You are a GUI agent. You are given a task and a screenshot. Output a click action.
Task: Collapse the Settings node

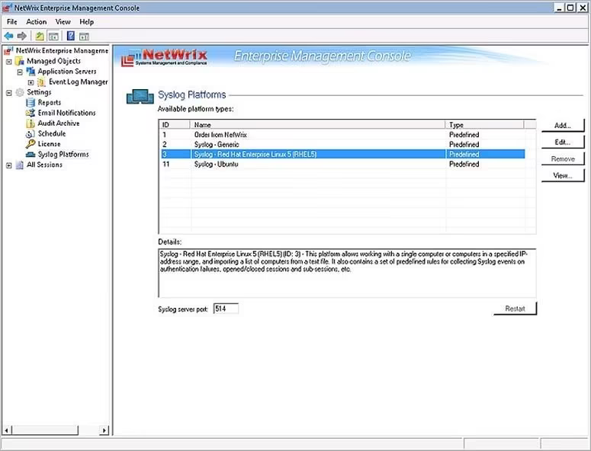point(9,93)
